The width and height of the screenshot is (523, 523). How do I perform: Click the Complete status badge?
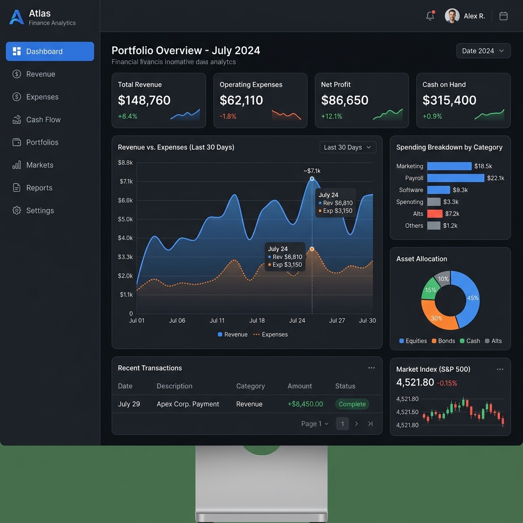coord(352,404)
